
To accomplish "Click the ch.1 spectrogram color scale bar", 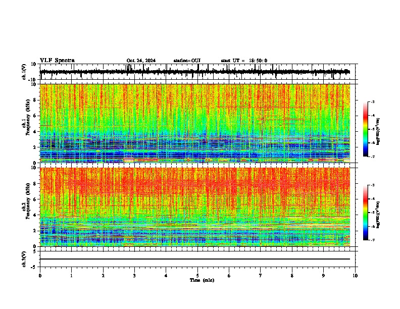I will click(366, 129).
